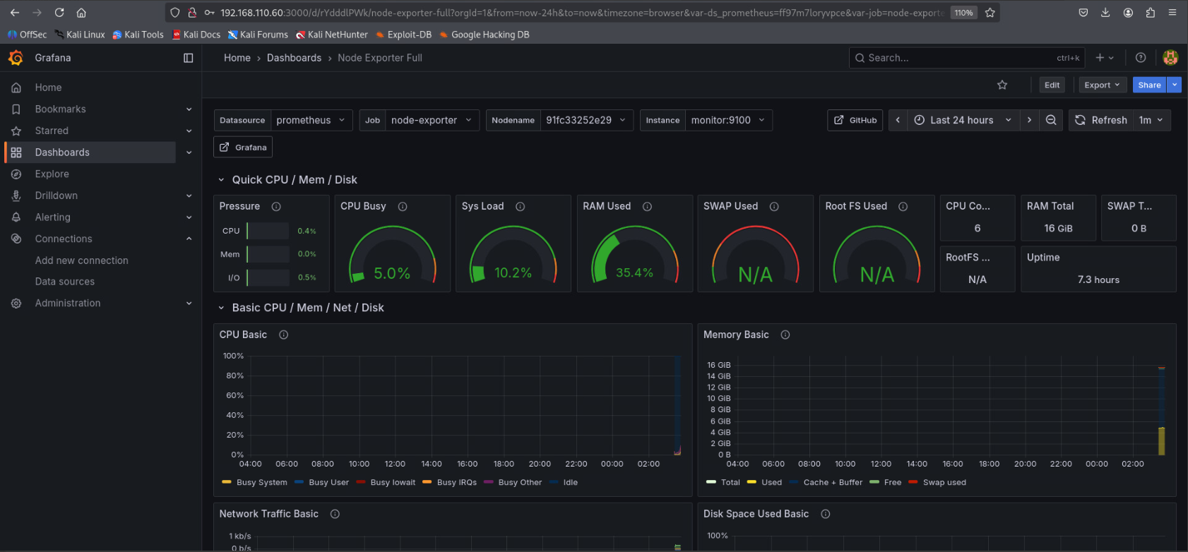
Task: Toggle the Busy System legend series
Action: (x=261, y=483)
